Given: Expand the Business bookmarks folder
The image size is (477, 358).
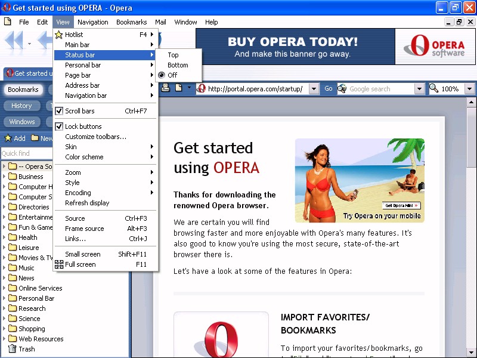Looking at the screenshot, I should pos(5,177).
